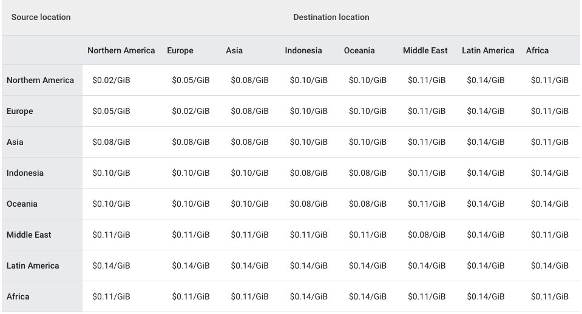Click Oceania to Northern America price cell

[111, 204]
